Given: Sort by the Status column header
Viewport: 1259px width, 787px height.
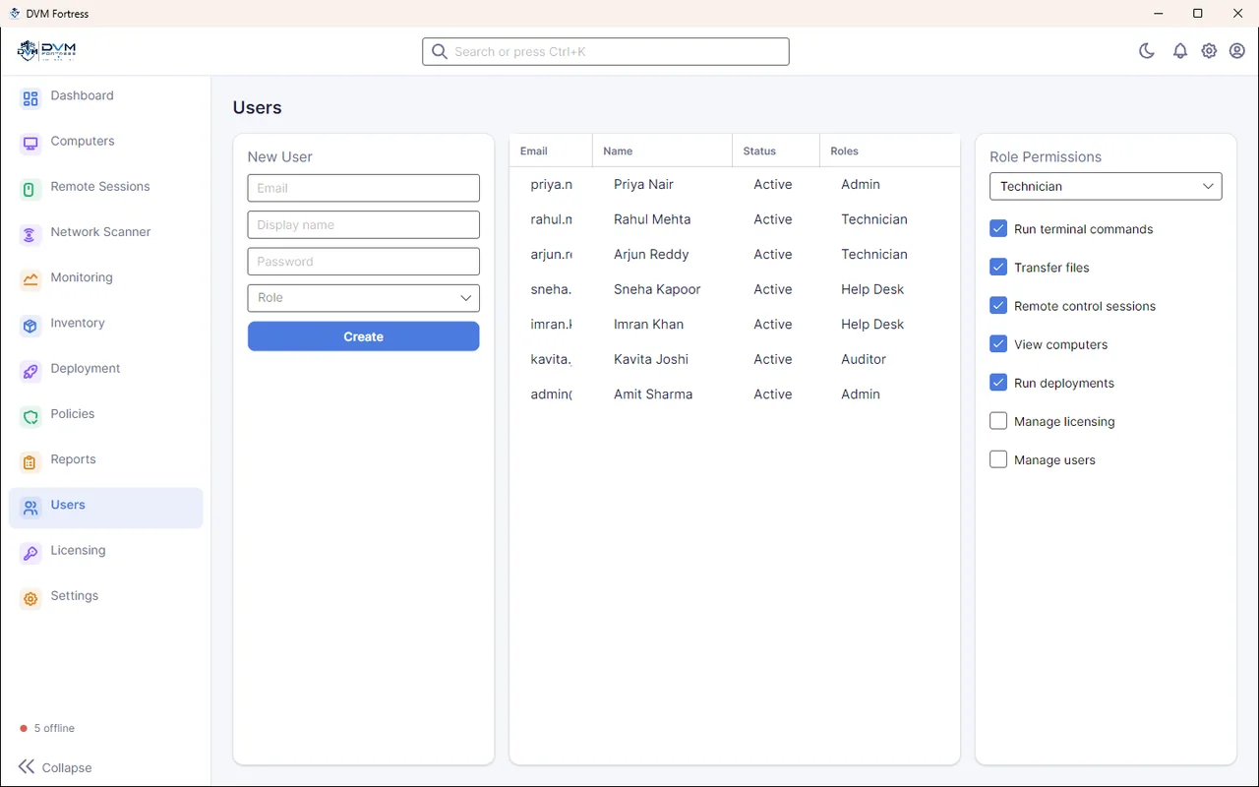Looking at the screenshot, I should click(776, 151).
